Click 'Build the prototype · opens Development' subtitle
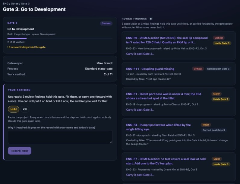240x184 pixels. [31, 34]
